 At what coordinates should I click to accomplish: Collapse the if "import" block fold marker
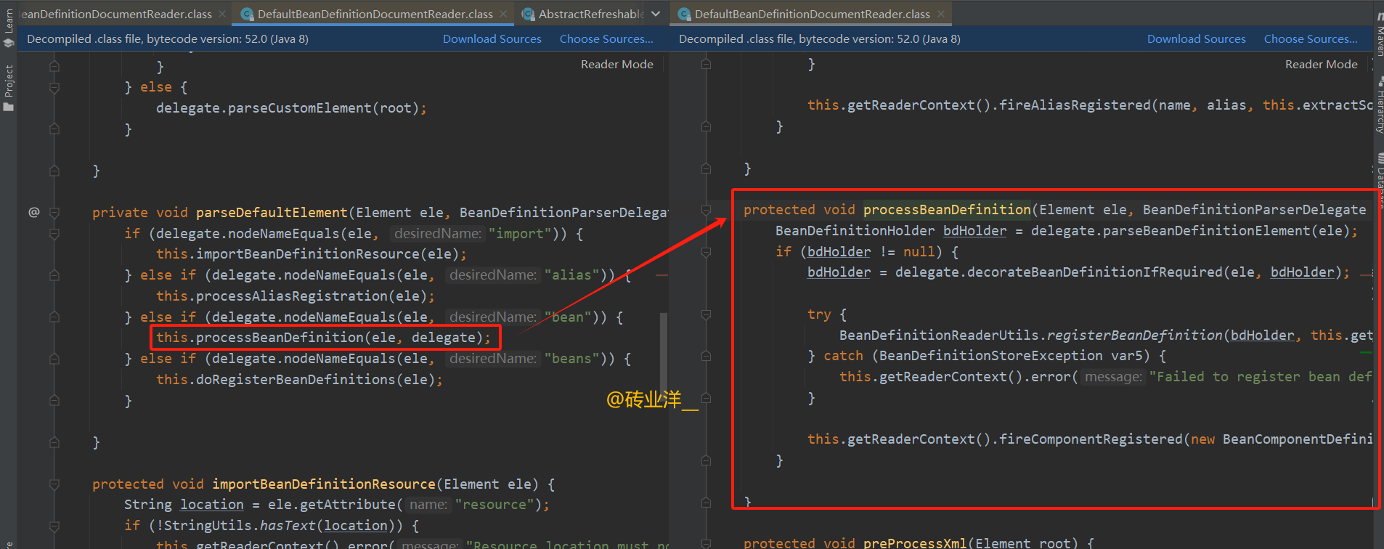pyautogui.click(x=54, y=234)
